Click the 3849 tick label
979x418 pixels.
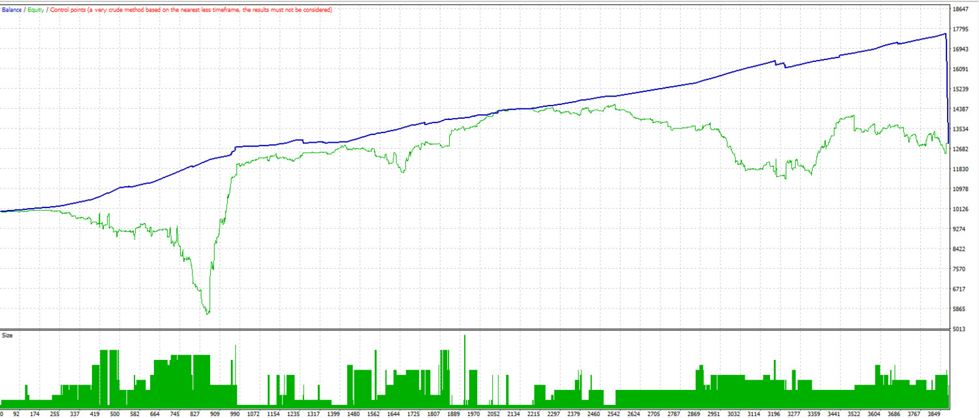pos(933,414)
